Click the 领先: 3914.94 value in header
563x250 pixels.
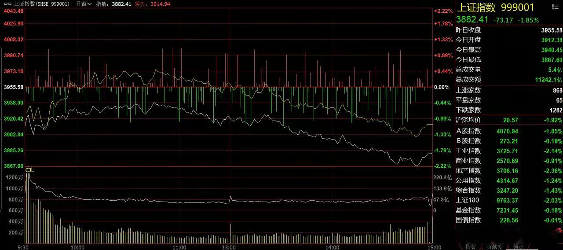click(x=153, y=4)
